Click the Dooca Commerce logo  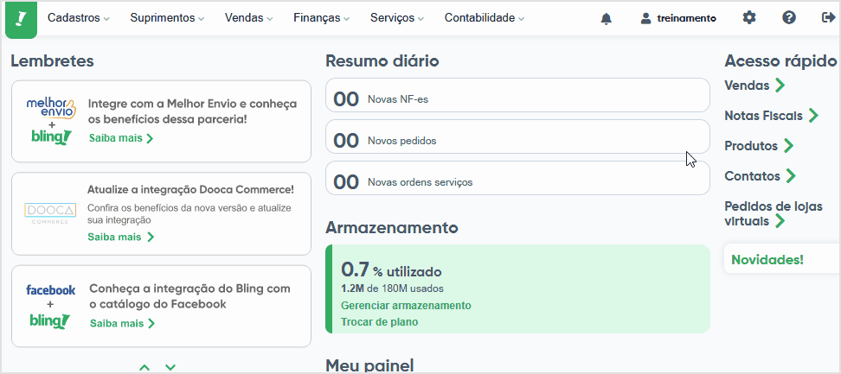coord(50,213)
